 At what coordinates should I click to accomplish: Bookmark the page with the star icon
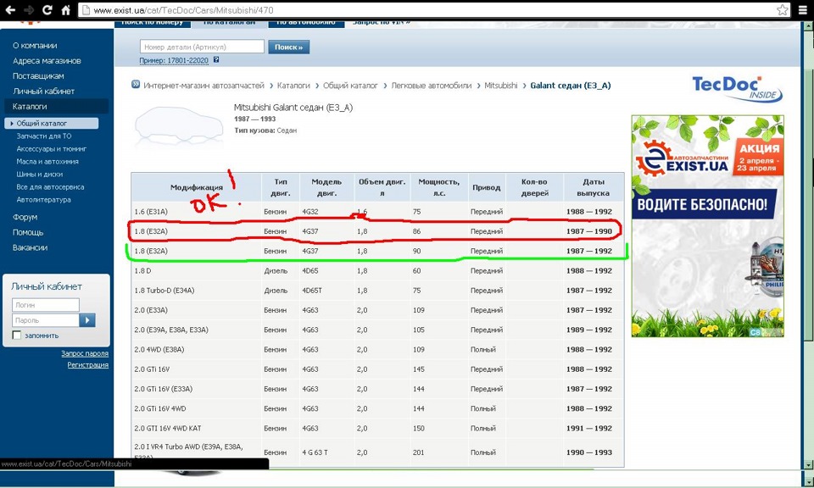(783, 10)
